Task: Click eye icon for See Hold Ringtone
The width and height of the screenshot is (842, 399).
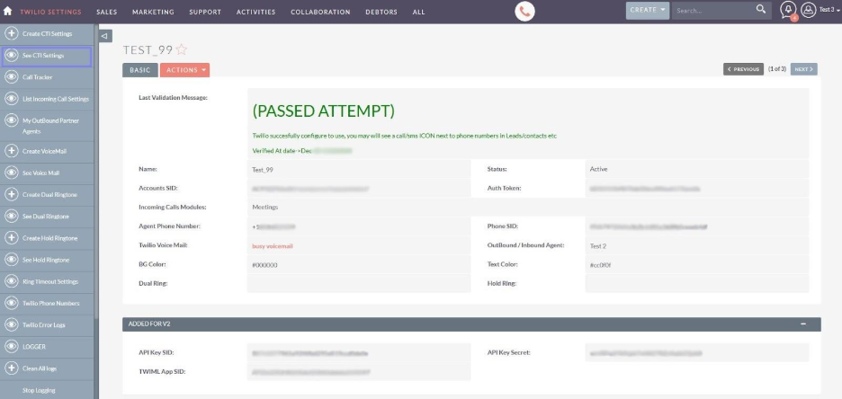Action: 12,260
